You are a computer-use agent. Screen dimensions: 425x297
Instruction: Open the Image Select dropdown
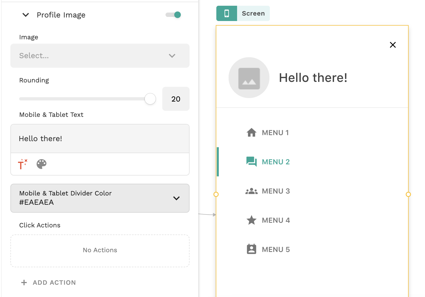pos(100,56)
